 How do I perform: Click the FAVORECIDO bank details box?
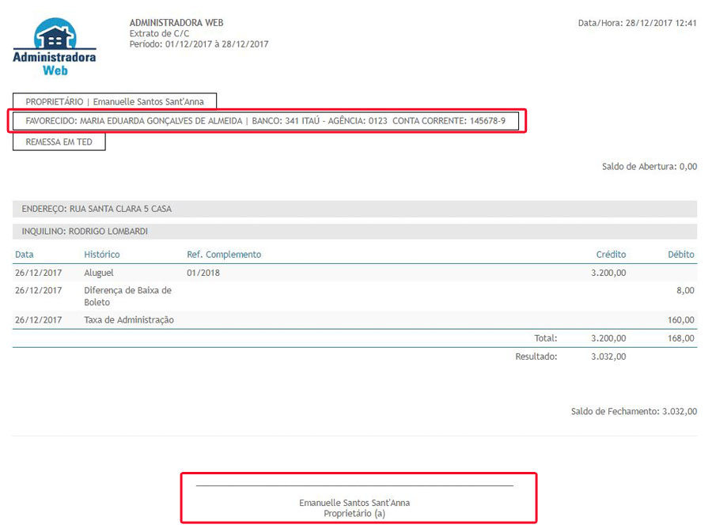pyautogui.click(x=265, y=122)
